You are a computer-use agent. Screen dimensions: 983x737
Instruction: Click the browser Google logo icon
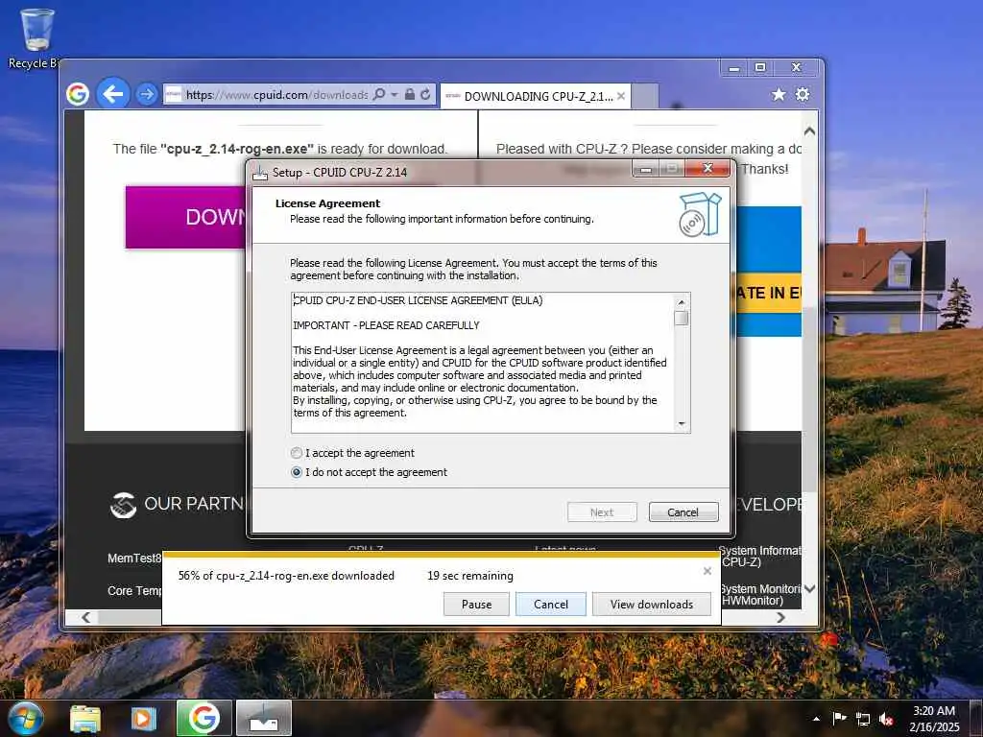(78, 94)
